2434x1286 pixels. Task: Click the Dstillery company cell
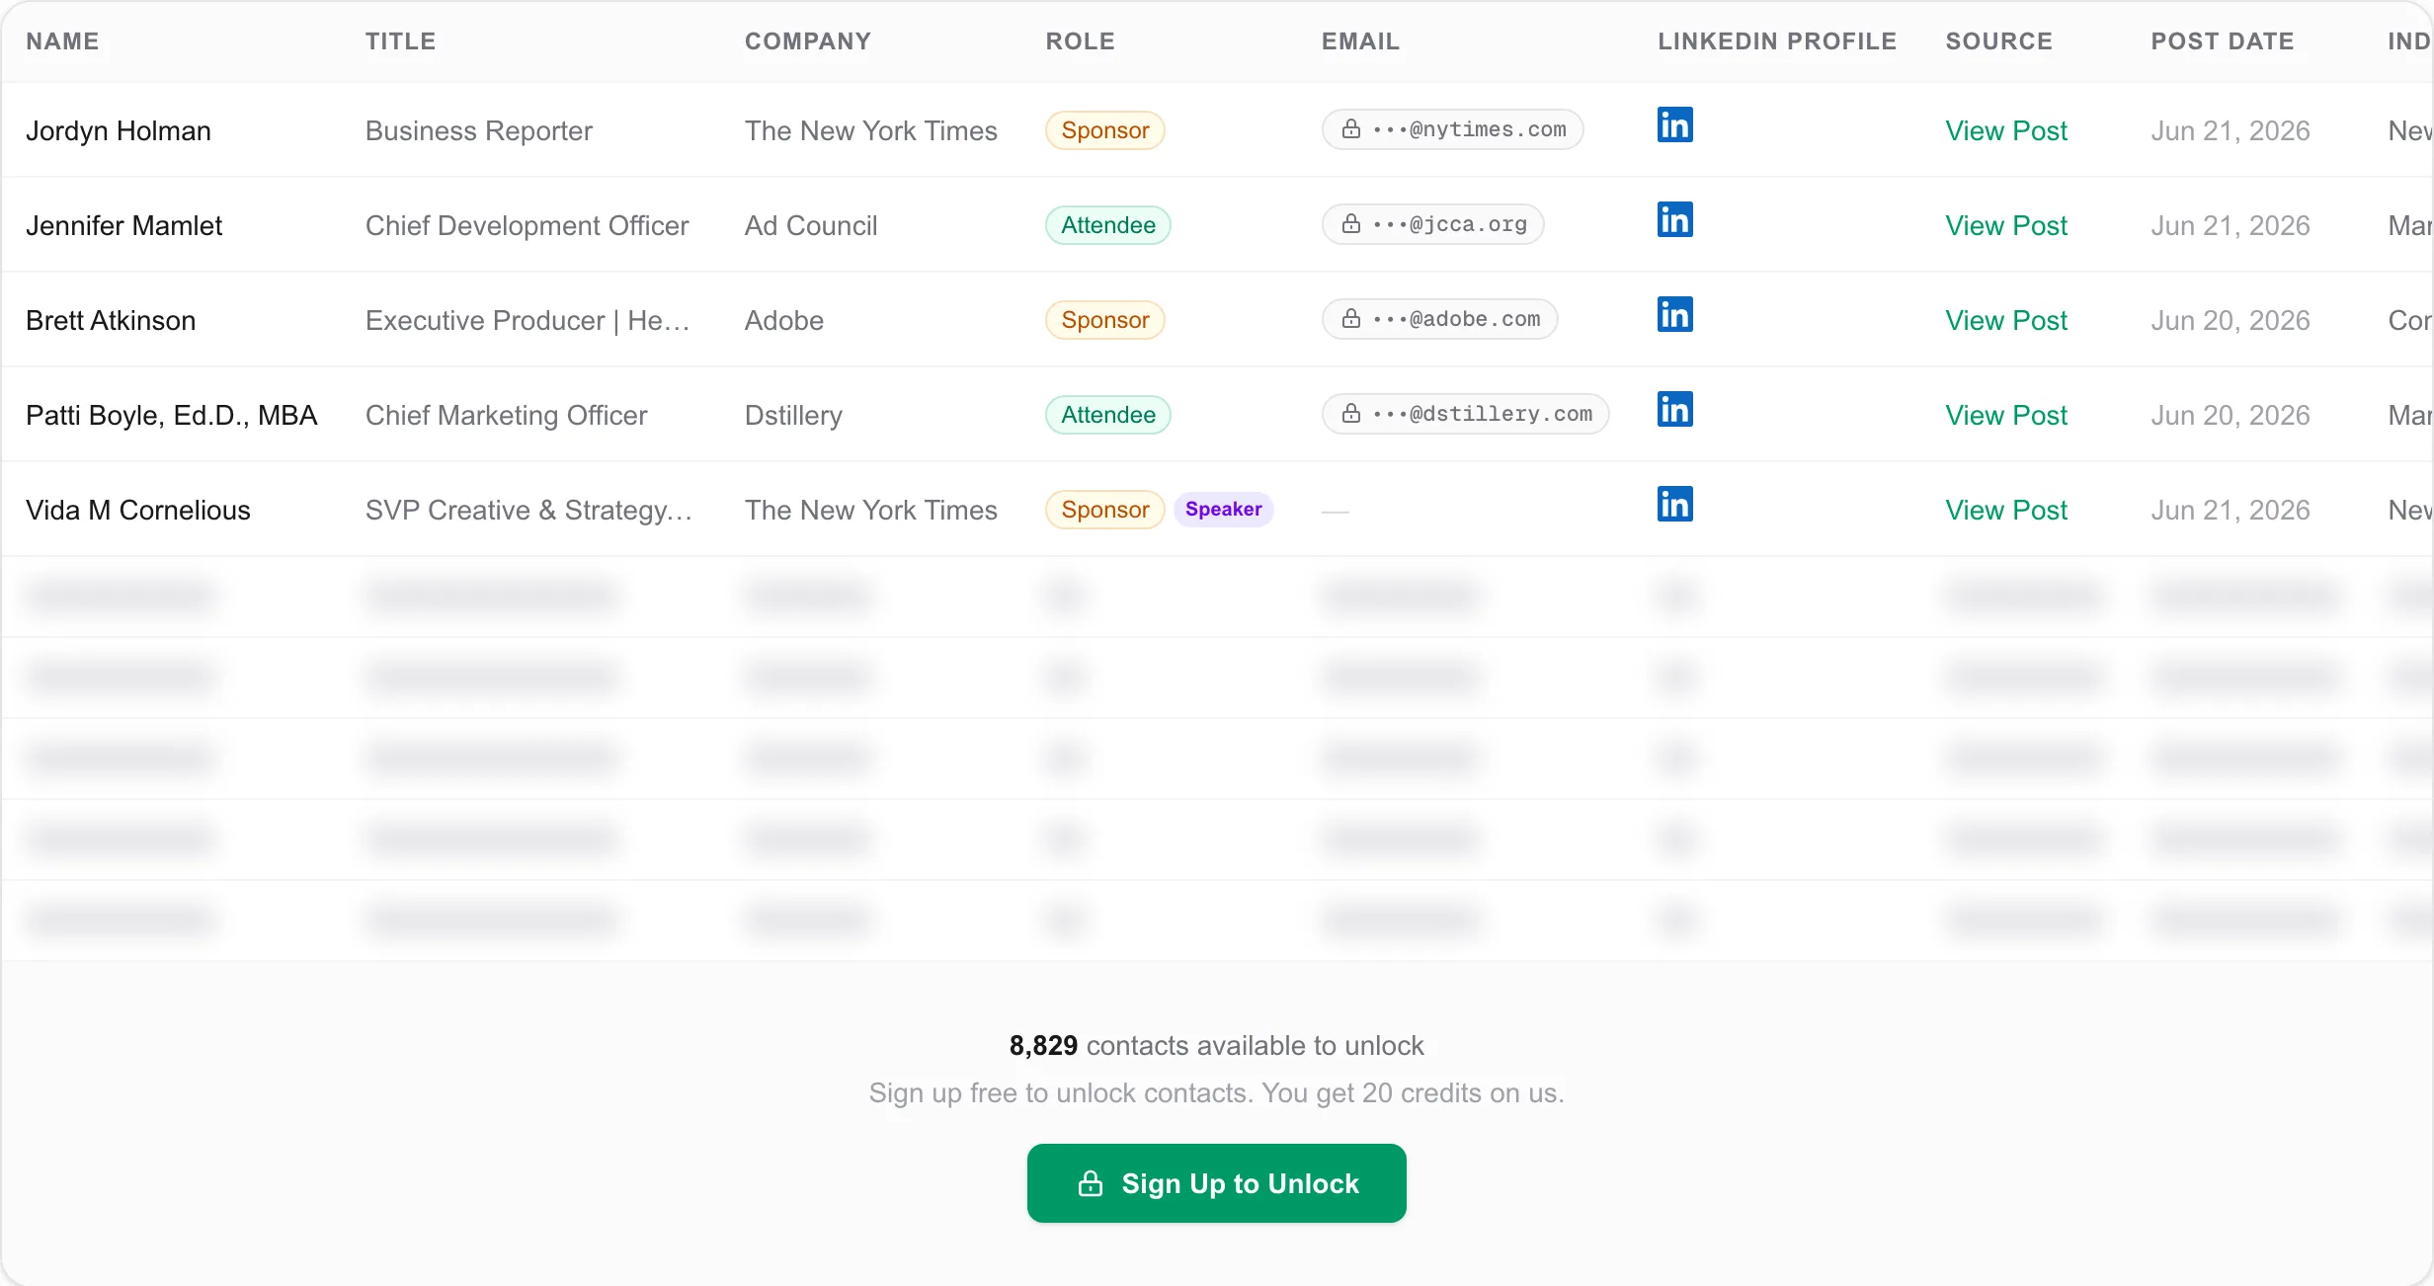(793, 415)
